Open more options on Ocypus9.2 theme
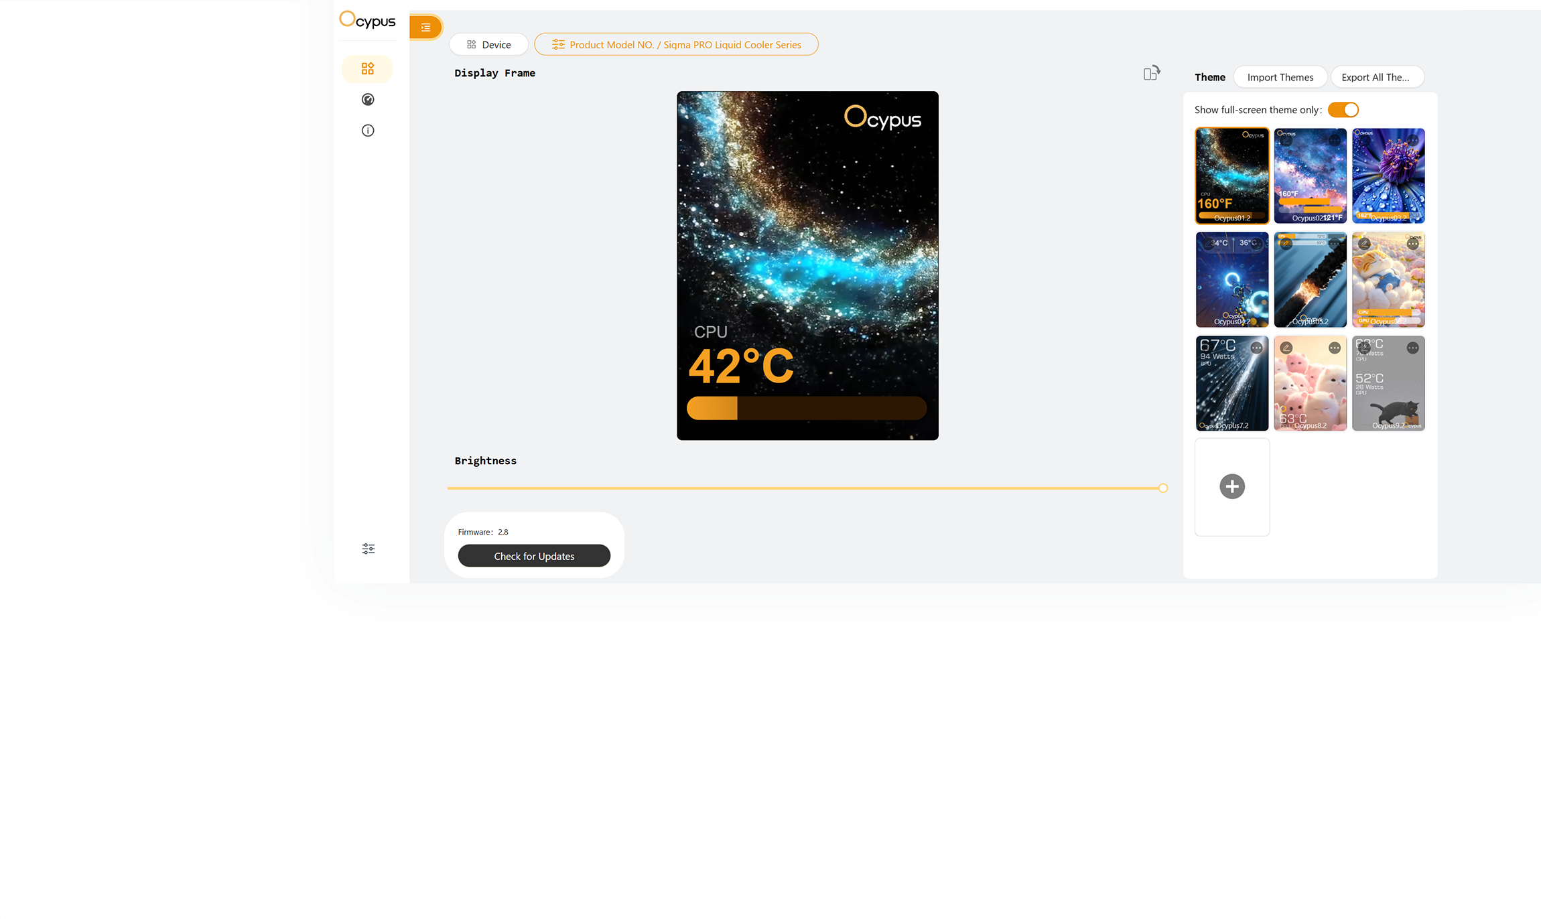The image size is (1541, 919). tap(1412, 348)
